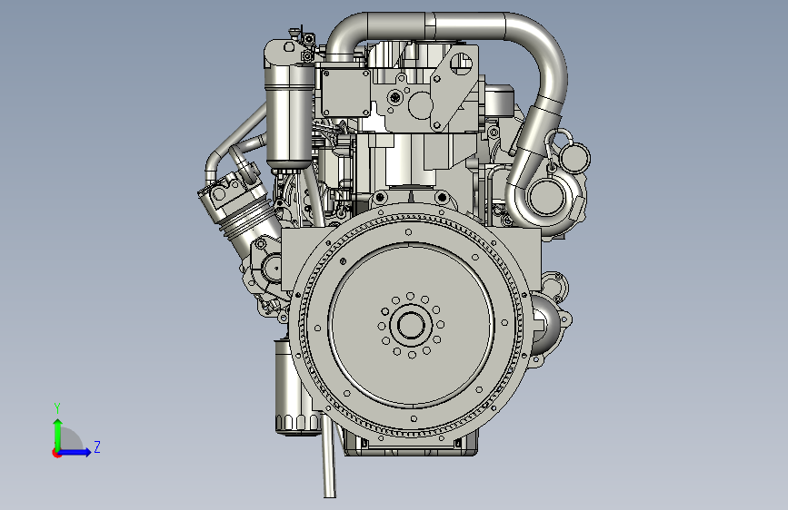This screenshot has height=510, width=788.
Task: Select the square cover plate with corner bolts
Action: [345, 93]
